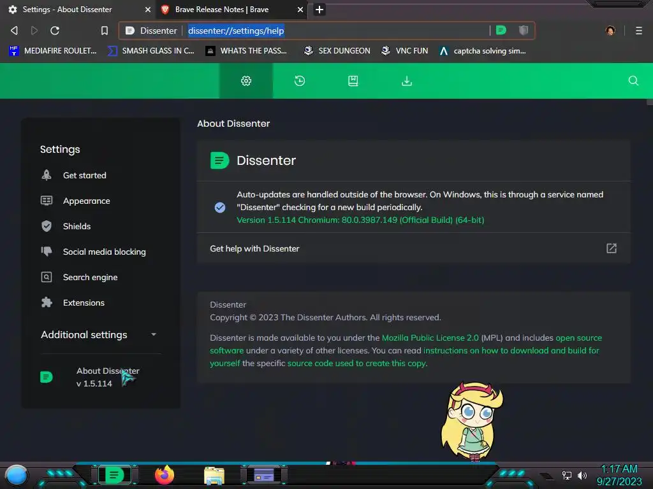
Task: Open WHATS THE PASS... bookmark
Action: click(247, 51)
